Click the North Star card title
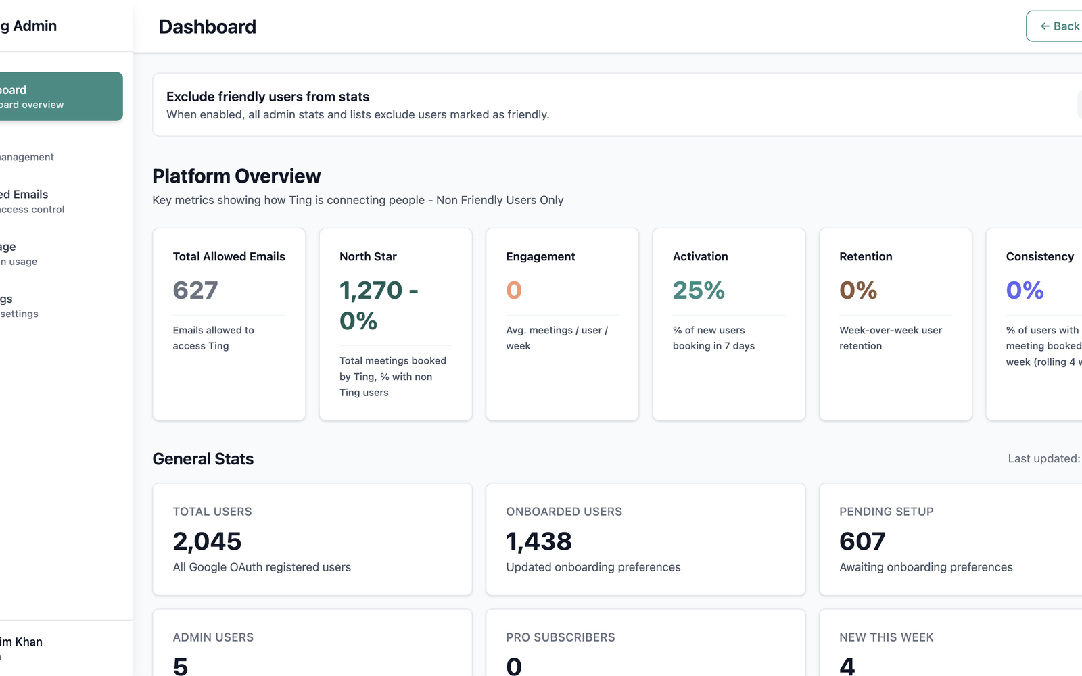 368,256
